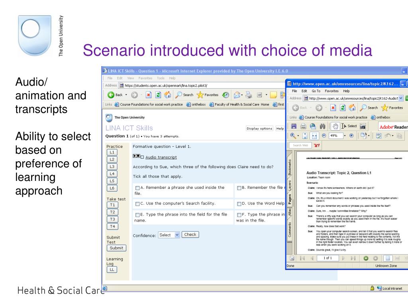The height and width of the screenshot is (306, 408).
Task: Open the Edit with Word dropdown arrow in LINA window
Action: 266,95
